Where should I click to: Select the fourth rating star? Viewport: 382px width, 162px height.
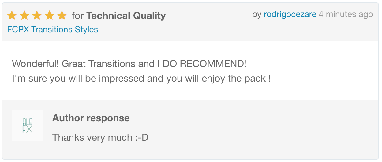click(49, 15)
